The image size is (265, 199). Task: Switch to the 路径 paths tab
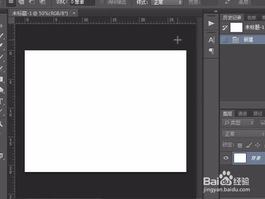(257, 114)
